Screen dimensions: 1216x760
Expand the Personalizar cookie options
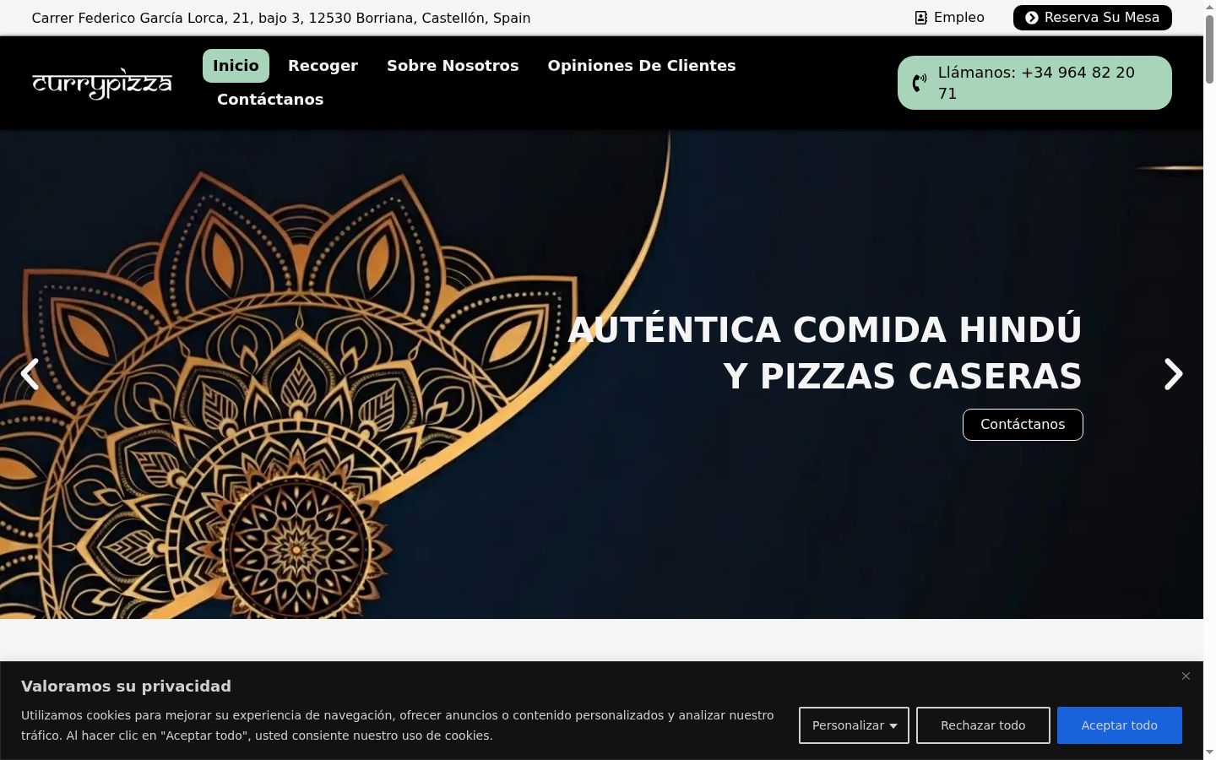[854, 725]
